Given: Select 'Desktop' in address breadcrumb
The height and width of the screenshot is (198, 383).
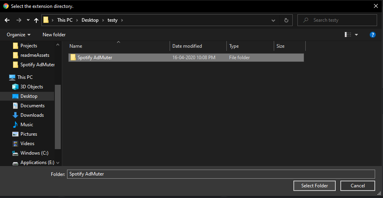Looking at the screenshot, I should [x=90, y=20].
